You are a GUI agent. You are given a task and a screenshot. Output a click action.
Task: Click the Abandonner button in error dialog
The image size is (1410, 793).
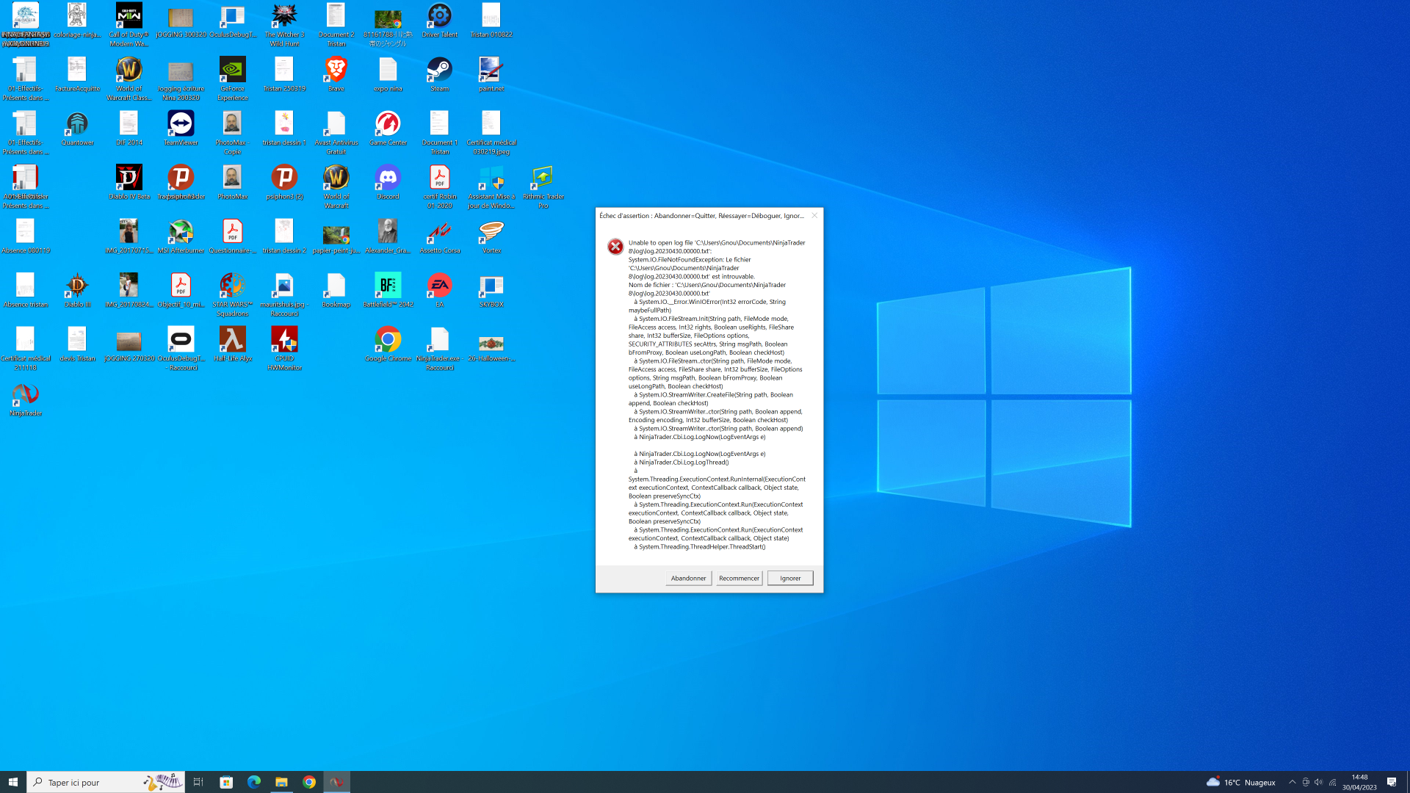pyautogui.click(x=688, y=578)
